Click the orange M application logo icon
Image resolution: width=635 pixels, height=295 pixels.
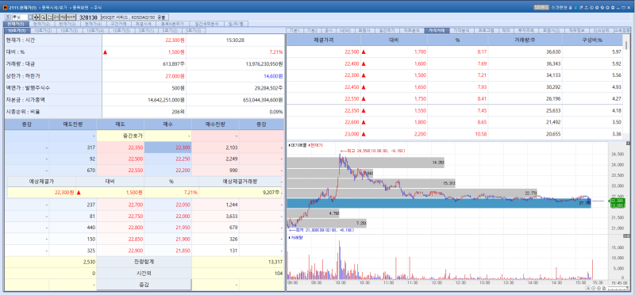[x=6, y=8]
